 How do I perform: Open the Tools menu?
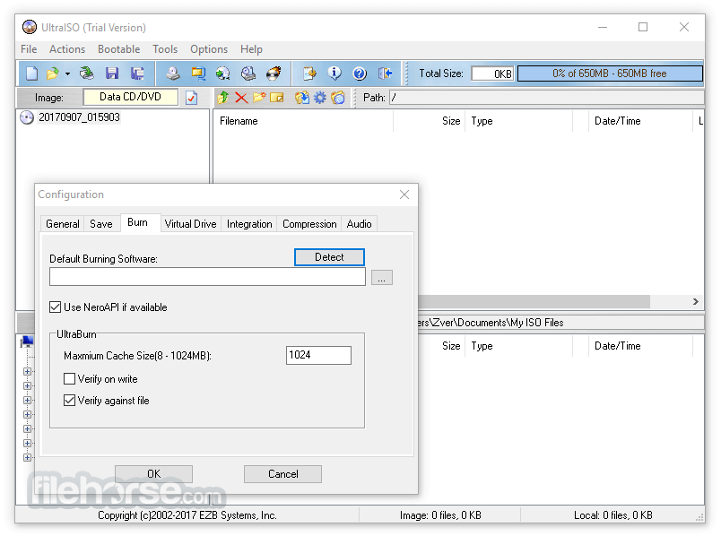pos(165,49)
